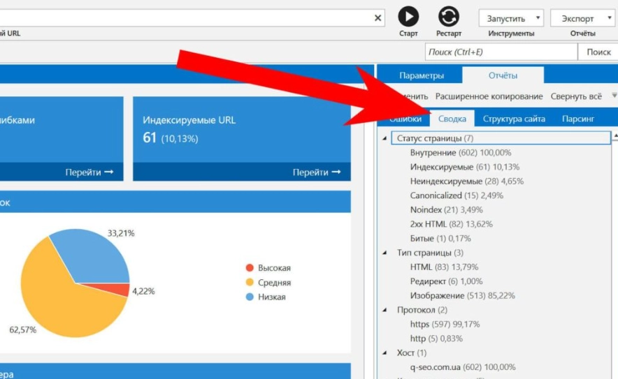Switch to the Параметры tab
Viewport: 618px width, 379px height.
coord(421,75)
